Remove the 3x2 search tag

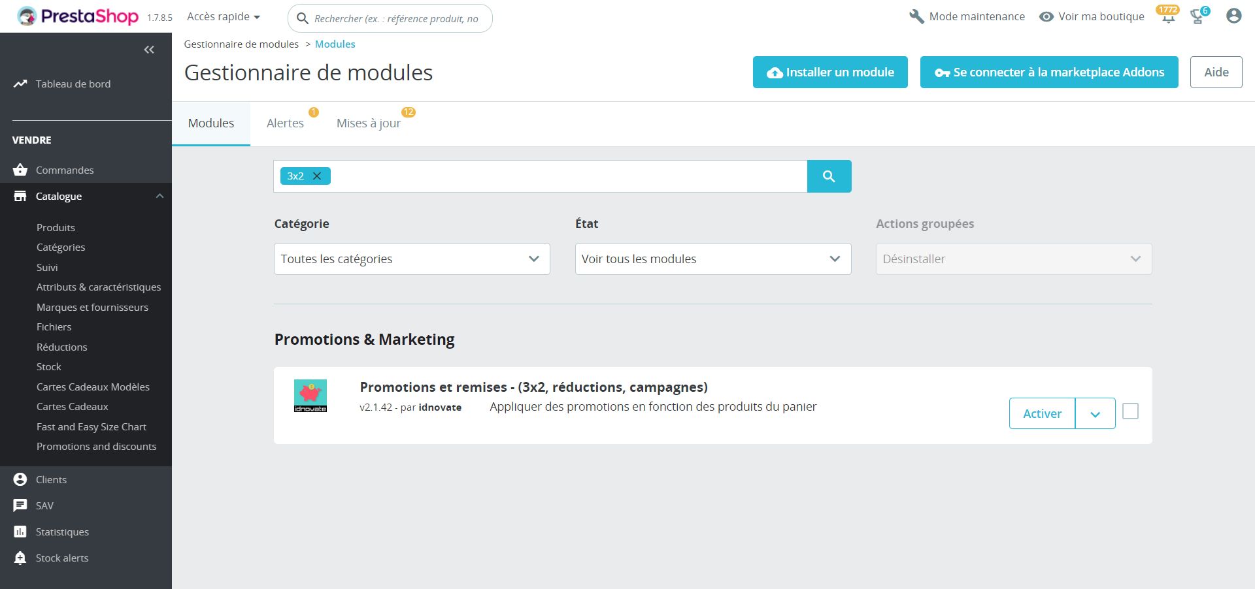tap(317, 176)
